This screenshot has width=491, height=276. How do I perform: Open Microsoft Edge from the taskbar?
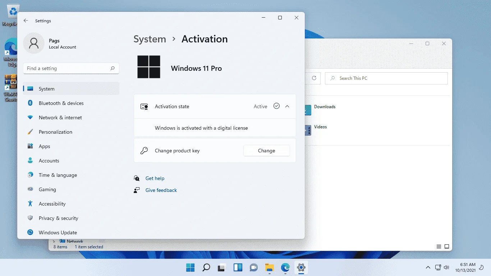(285, 267)
